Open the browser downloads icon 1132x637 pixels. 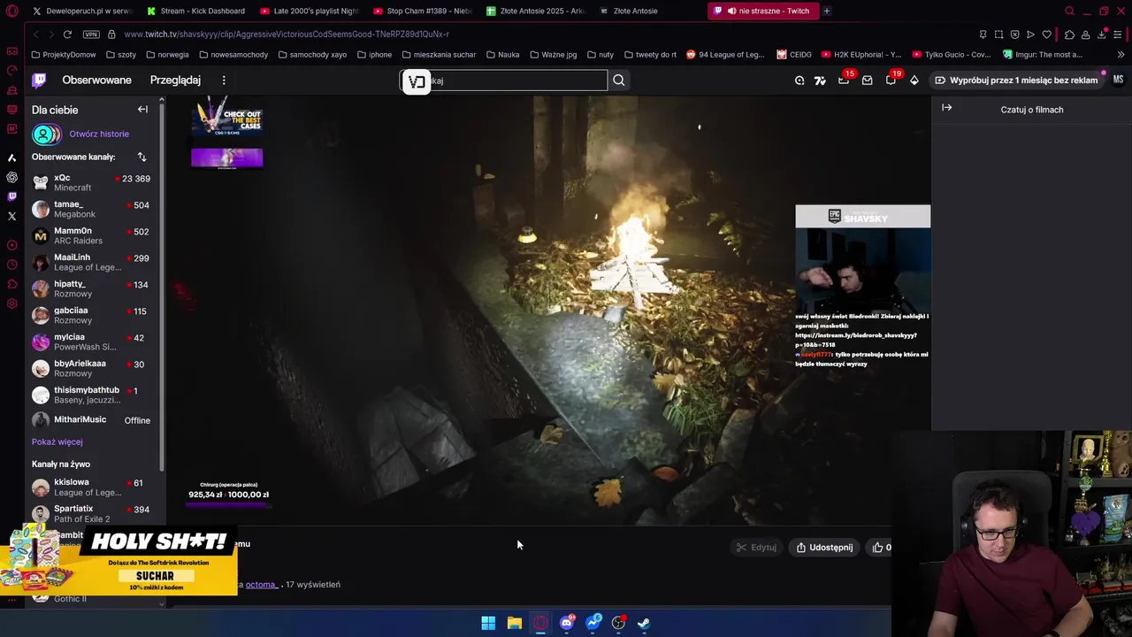click(x=1102, y=35)
